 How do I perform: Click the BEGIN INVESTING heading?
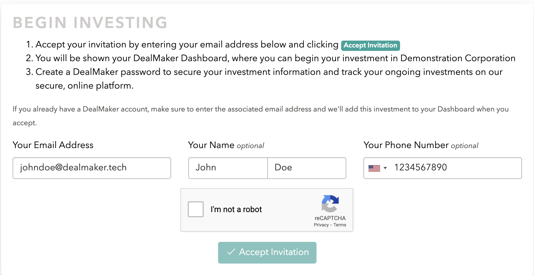(x=90, y=23)
